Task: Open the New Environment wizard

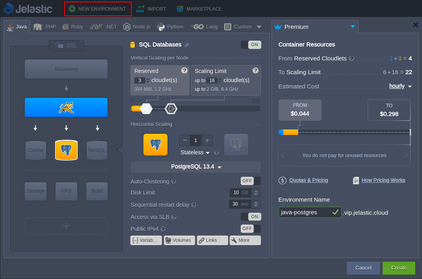Action: [x=98, y=9]
